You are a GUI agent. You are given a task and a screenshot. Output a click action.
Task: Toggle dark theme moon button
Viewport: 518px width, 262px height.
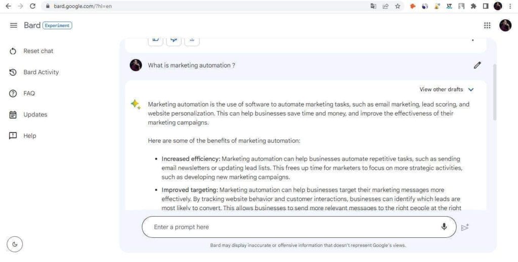(15, 244)
